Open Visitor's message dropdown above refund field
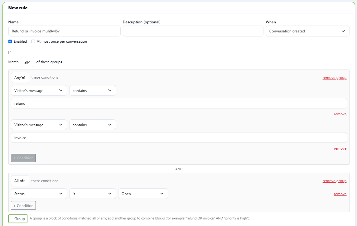357x226 pixels. coord(39,90)
